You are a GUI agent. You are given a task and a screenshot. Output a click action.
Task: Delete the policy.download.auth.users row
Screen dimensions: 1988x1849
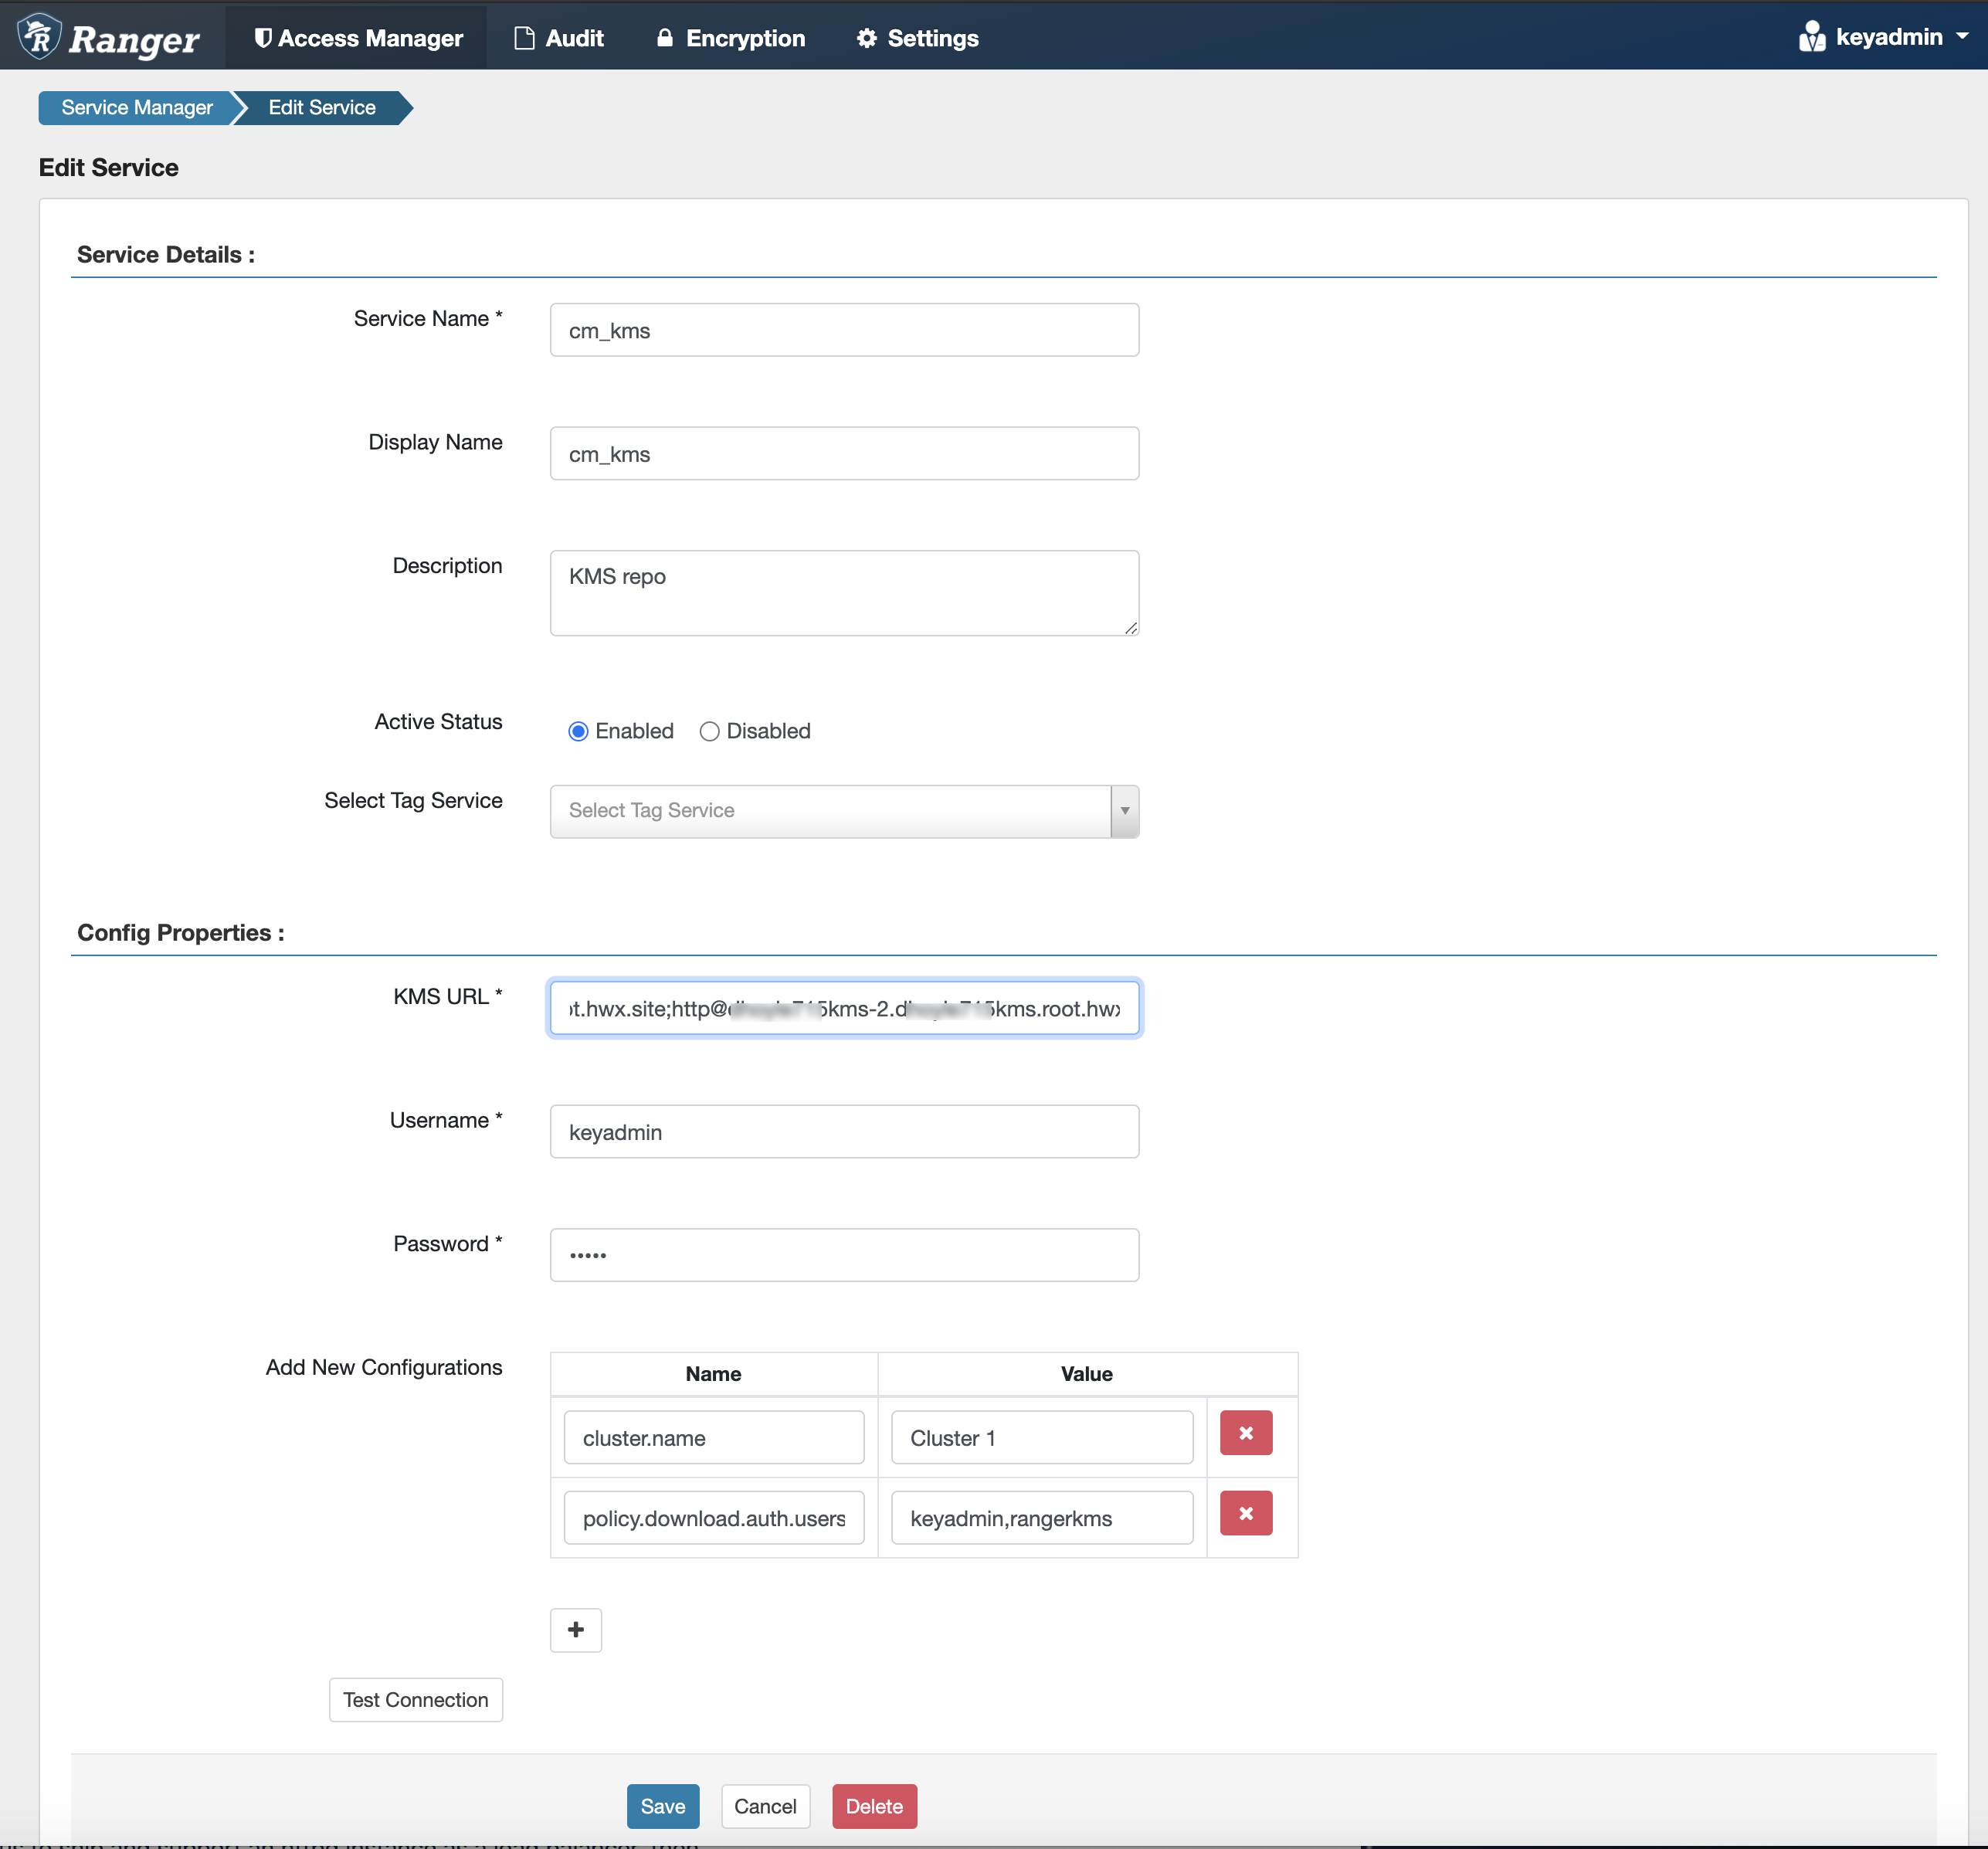pyautogui.click(x=1245, y=1512)
